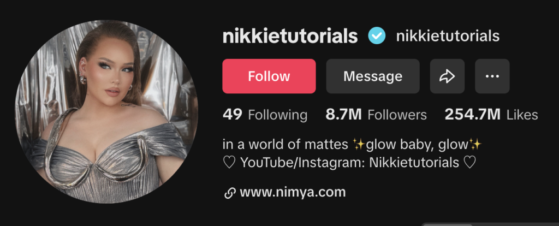Click the blue verified checkmark badge
Image resolution: width=559 pixels, height=226 pixels.
(377, 35)
